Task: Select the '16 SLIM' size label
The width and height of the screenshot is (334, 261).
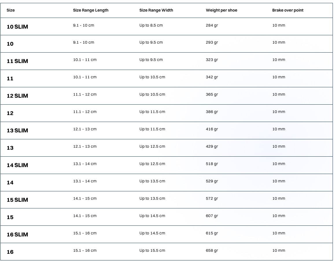Action: 17,235
